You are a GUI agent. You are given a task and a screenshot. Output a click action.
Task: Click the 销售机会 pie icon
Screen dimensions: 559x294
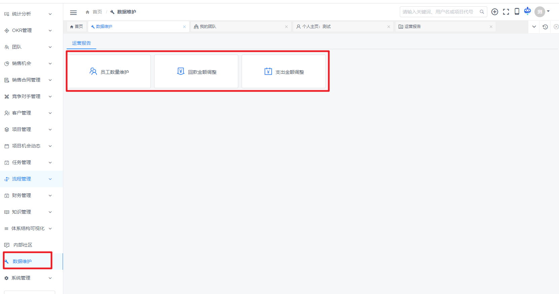click(7, 64)
